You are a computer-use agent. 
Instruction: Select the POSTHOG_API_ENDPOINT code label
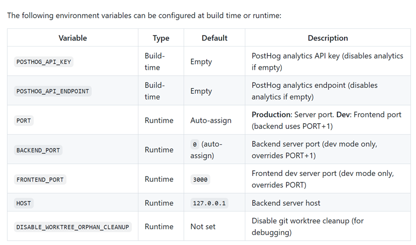tap(52, 91)
